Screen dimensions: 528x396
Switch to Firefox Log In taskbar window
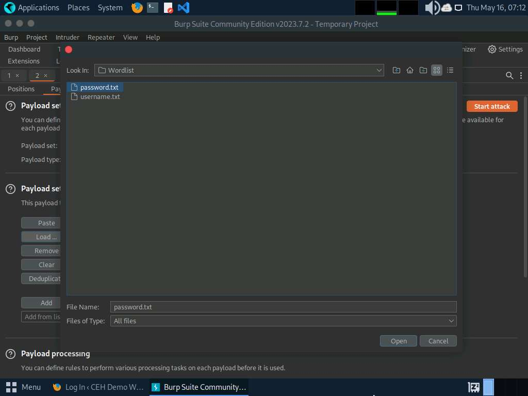pyautogui.click(x=98, y=387)
